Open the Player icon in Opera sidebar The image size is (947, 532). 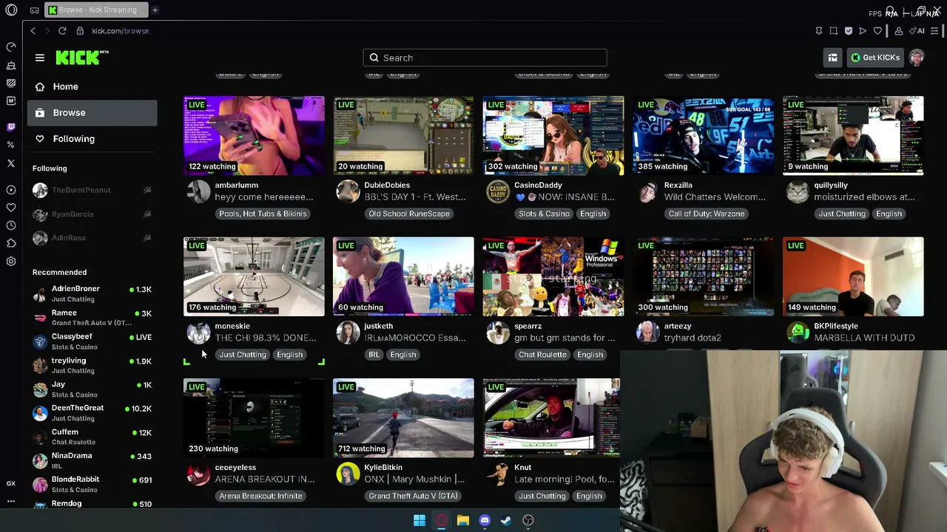pyautogui.click(x=11, y=190)
